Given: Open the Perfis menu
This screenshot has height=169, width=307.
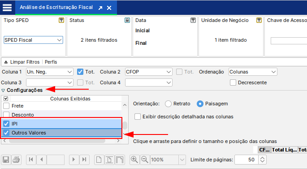Looking at the screenshot, I should [x=51, y=62].
